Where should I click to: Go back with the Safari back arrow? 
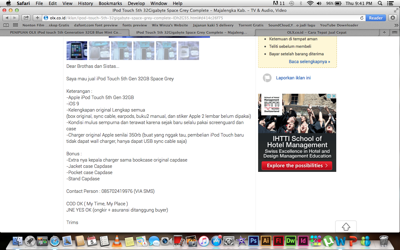pyautogui.click(x=7, y=18)
